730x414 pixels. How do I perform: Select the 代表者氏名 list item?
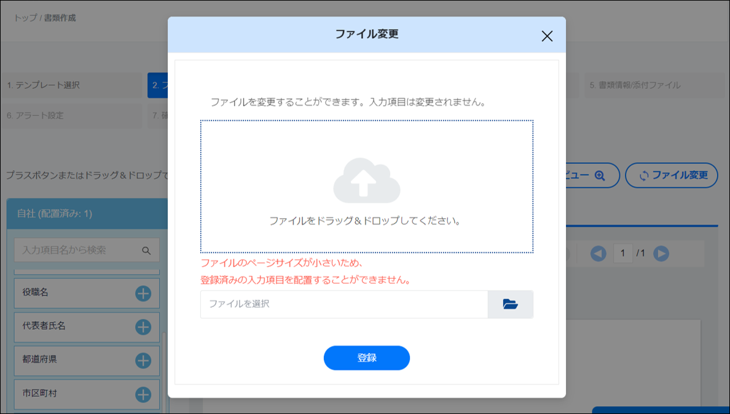(x=87, y=327)
